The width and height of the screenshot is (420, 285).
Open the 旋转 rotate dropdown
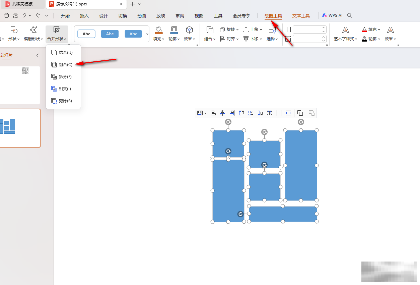click(229, 30)
